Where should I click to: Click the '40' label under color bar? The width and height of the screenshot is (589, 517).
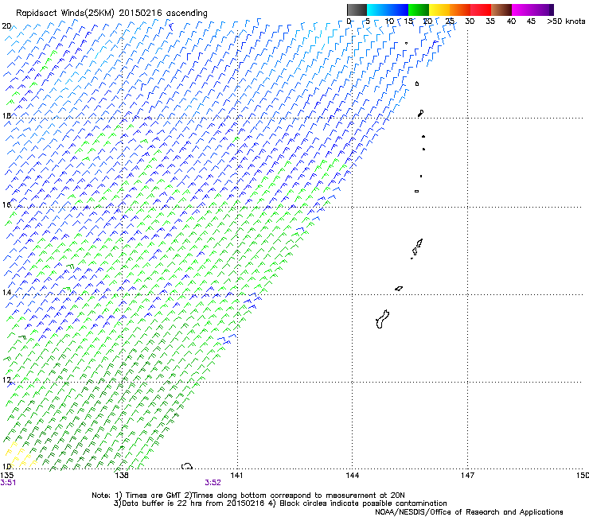[511, 21]
